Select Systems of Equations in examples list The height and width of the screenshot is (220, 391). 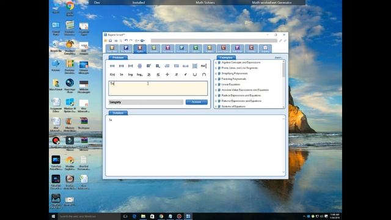click(x=233, y=106)
